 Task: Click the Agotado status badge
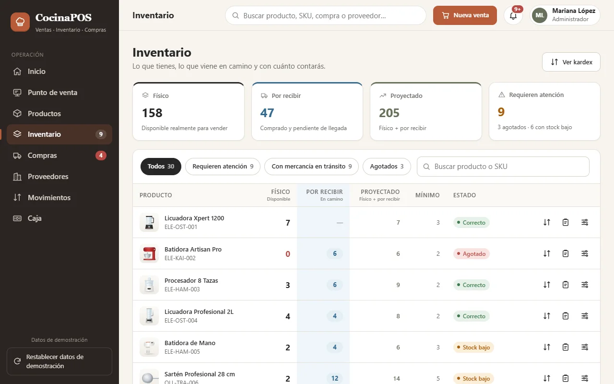pos(472,253)
